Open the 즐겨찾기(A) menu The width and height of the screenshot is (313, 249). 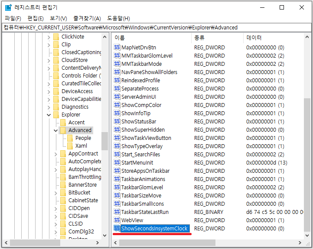point(87,19)
